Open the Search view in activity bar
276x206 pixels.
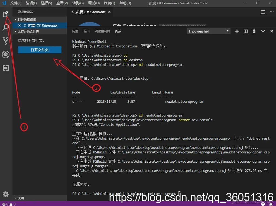[6, 27]
